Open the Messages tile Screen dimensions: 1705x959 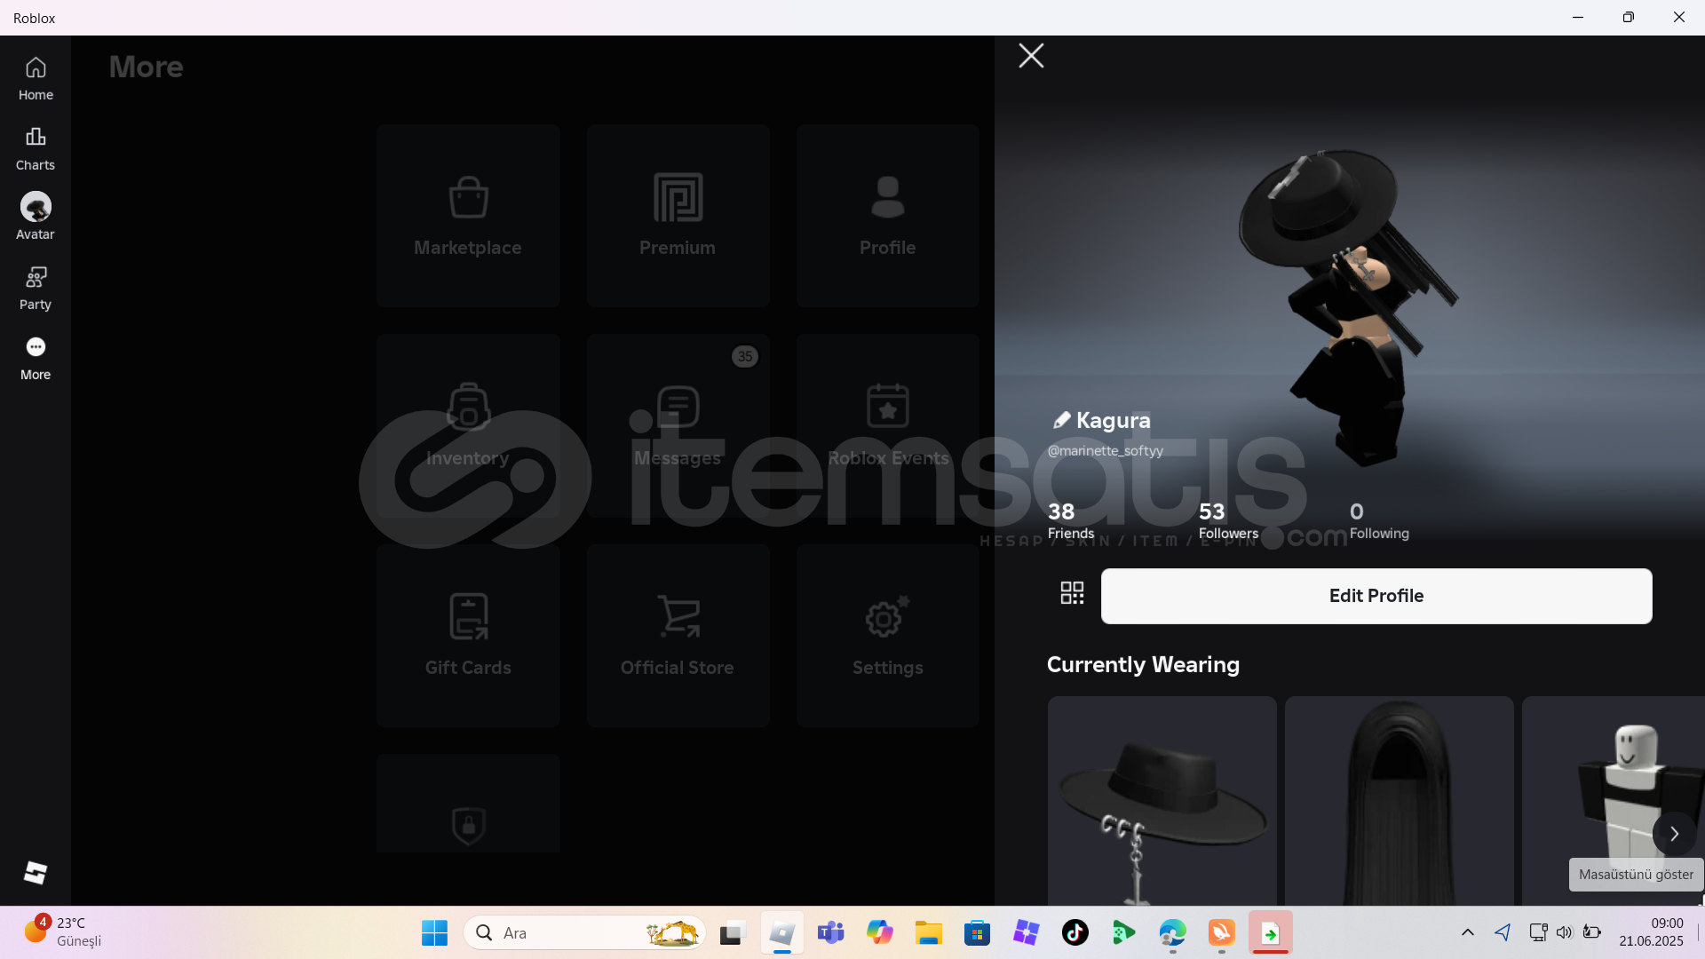(678, 425)
